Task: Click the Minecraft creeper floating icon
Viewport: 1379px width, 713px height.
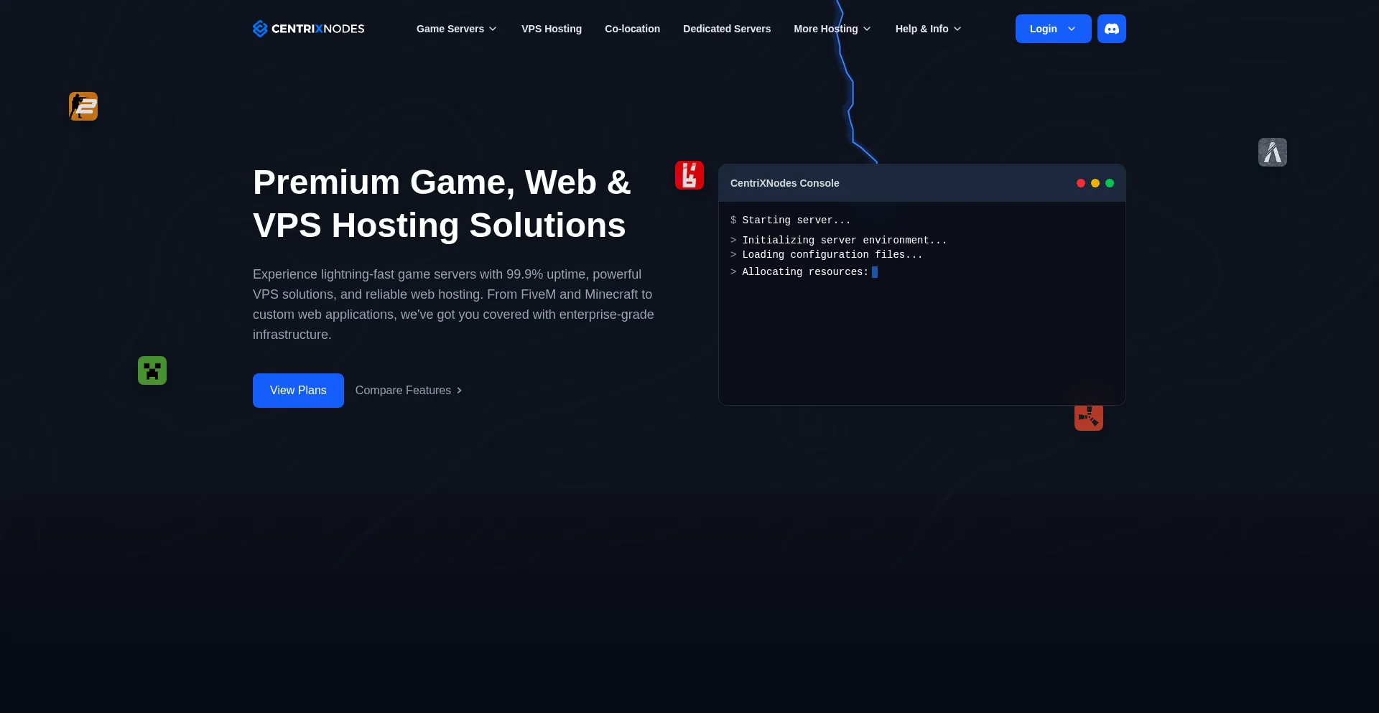Action: [x=152, y=371]
